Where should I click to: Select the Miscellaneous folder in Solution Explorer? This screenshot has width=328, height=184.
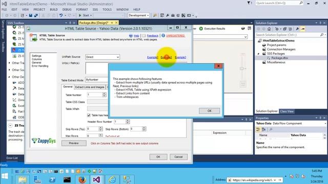pos(276,62)
